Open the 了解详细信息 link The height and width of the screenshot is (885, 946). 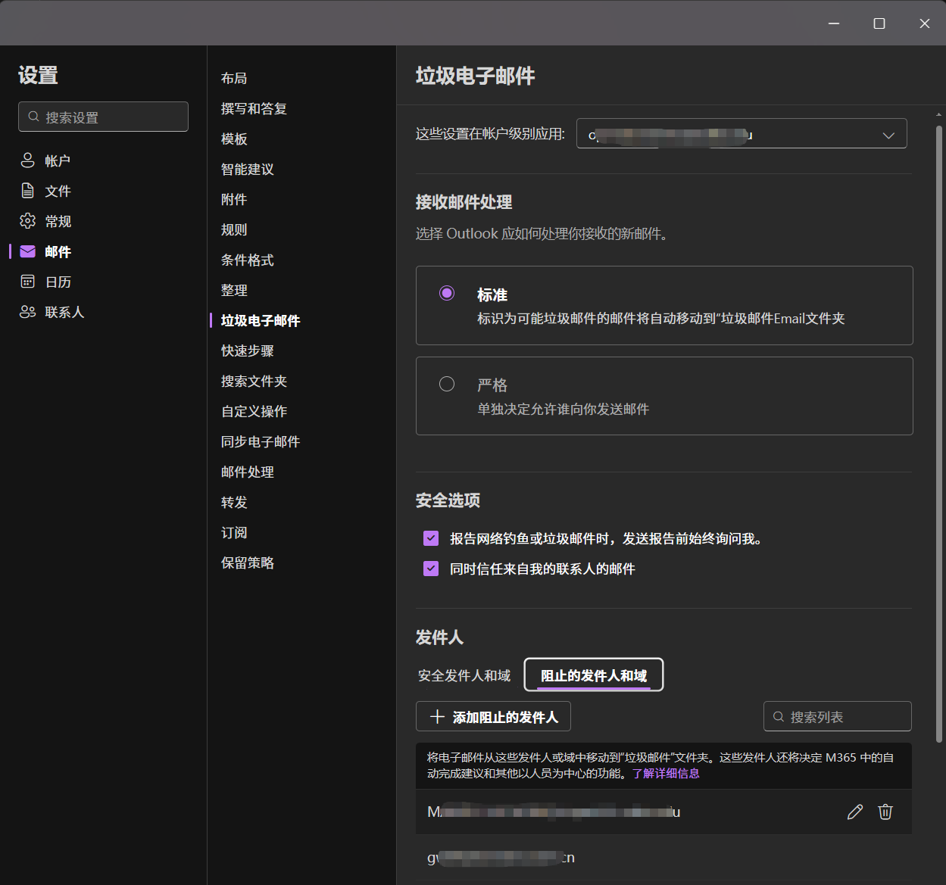(666, 774)
